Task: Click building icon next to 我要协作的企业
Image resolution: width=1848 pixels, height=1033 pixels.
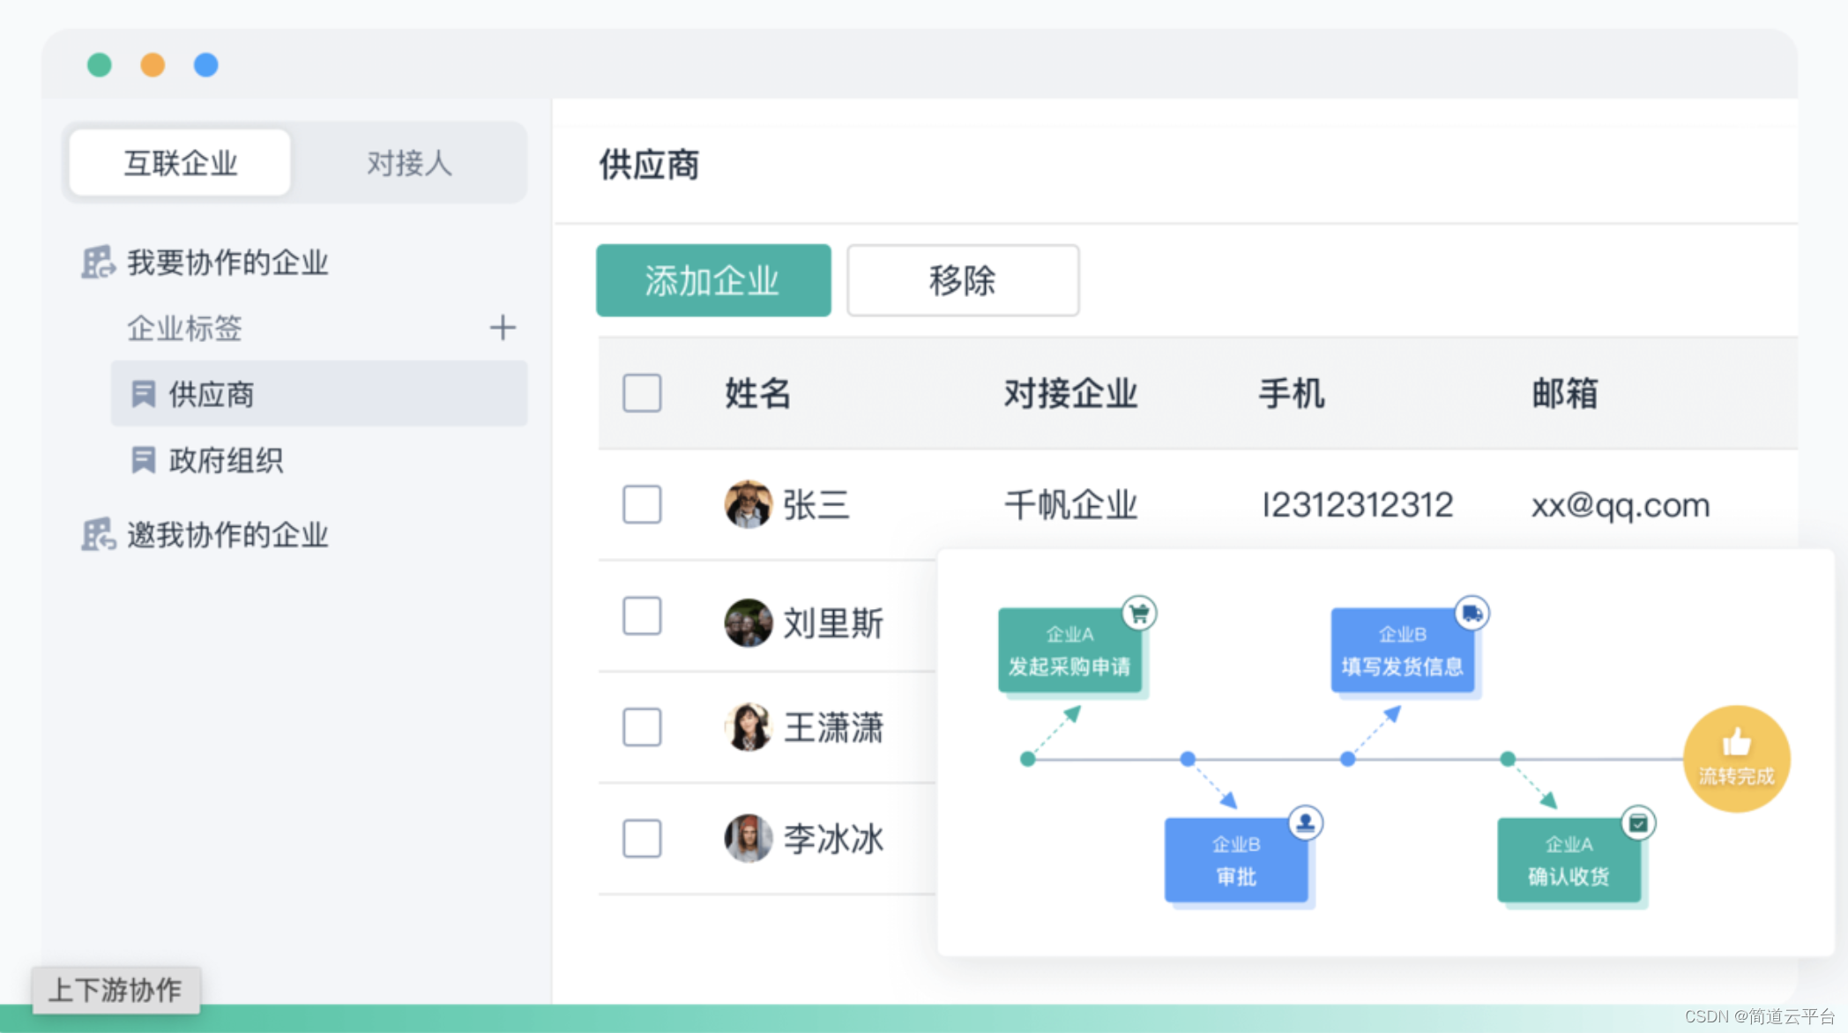Action: (98, 262)
